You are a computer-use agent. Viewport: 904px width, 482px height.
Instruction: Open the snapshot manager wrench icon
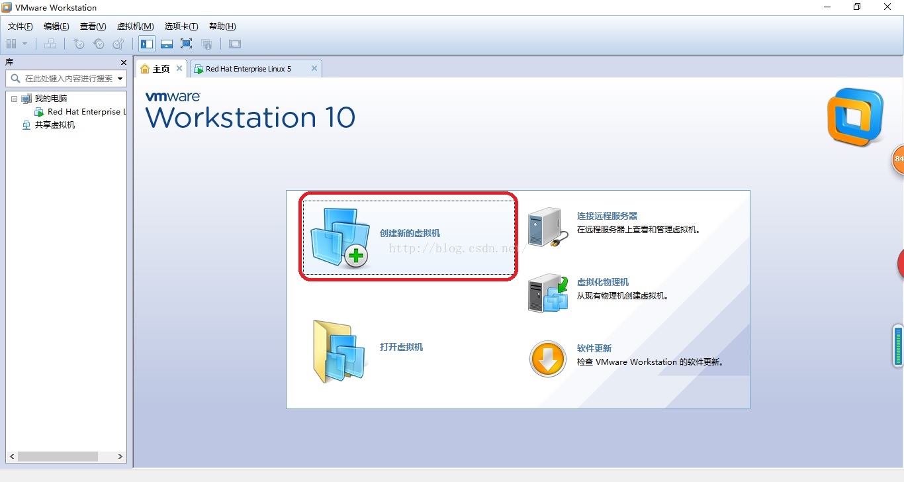[x=118, y=44]
